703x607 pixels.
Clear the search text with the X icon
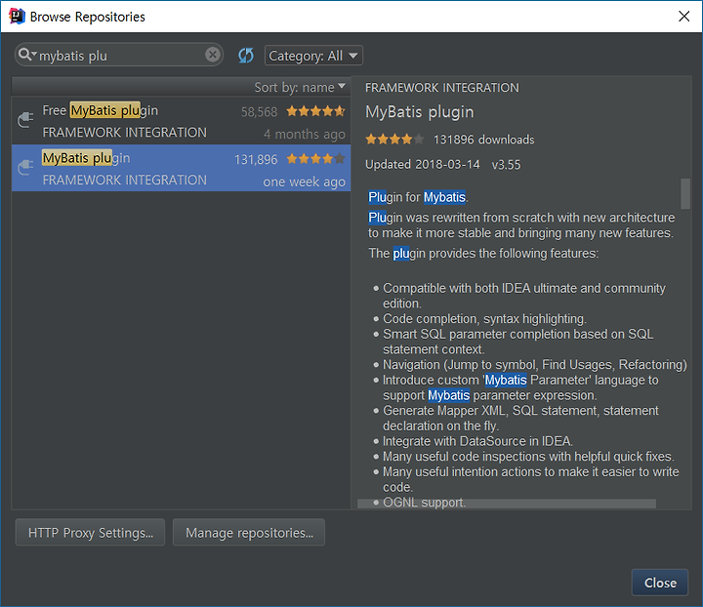(x=213, y=55)
